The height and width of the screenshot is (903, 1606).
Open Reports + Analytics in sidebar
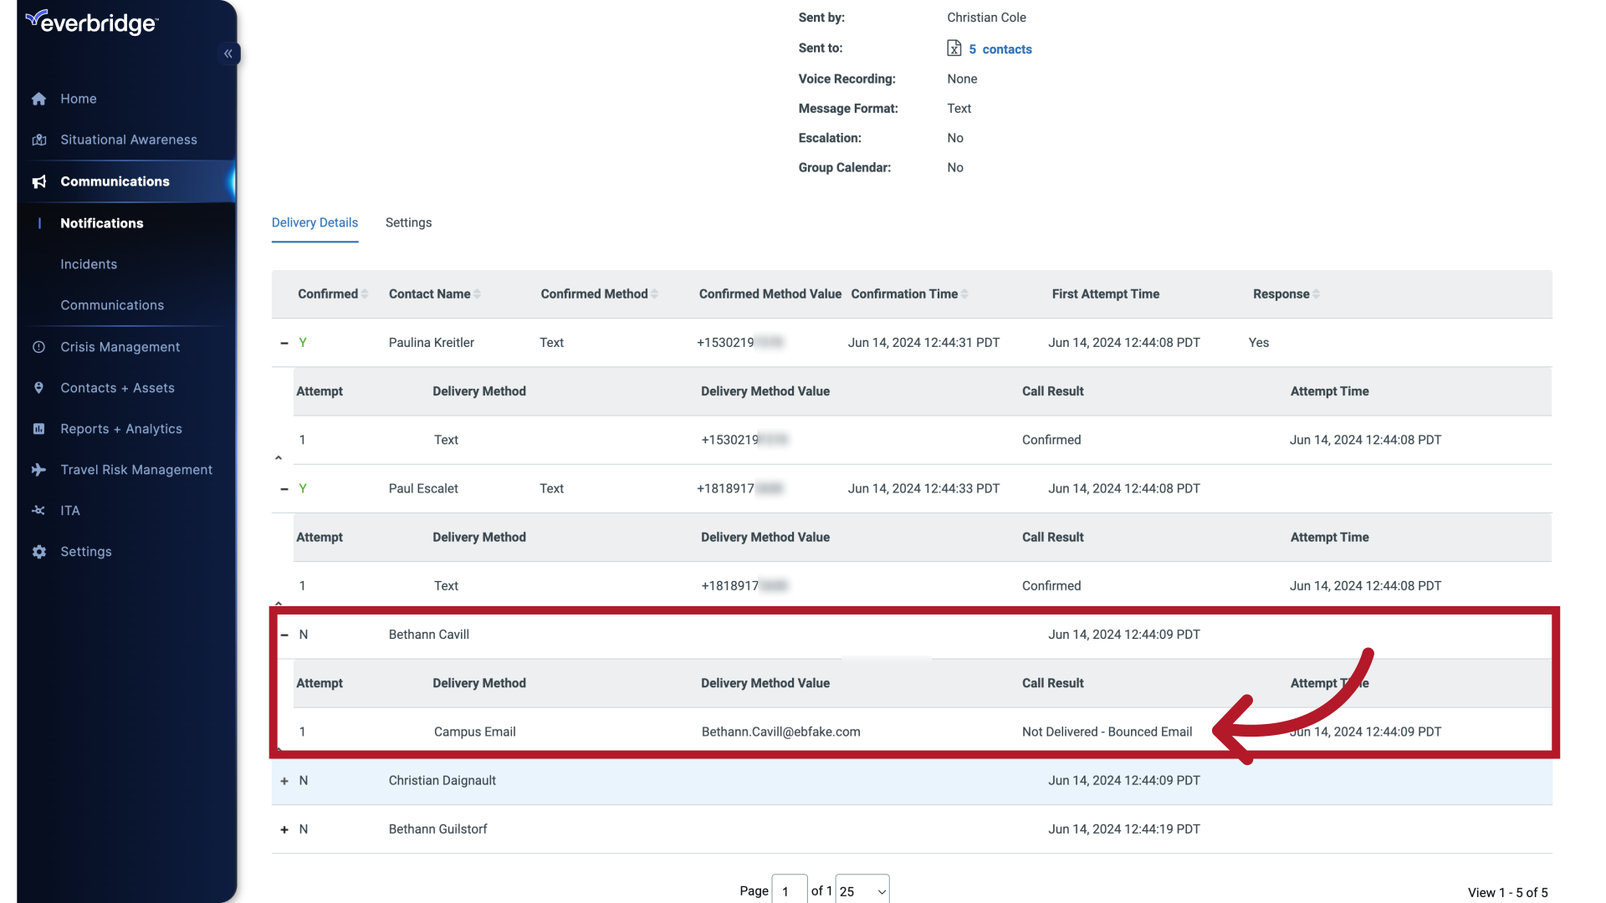[121, 428]
